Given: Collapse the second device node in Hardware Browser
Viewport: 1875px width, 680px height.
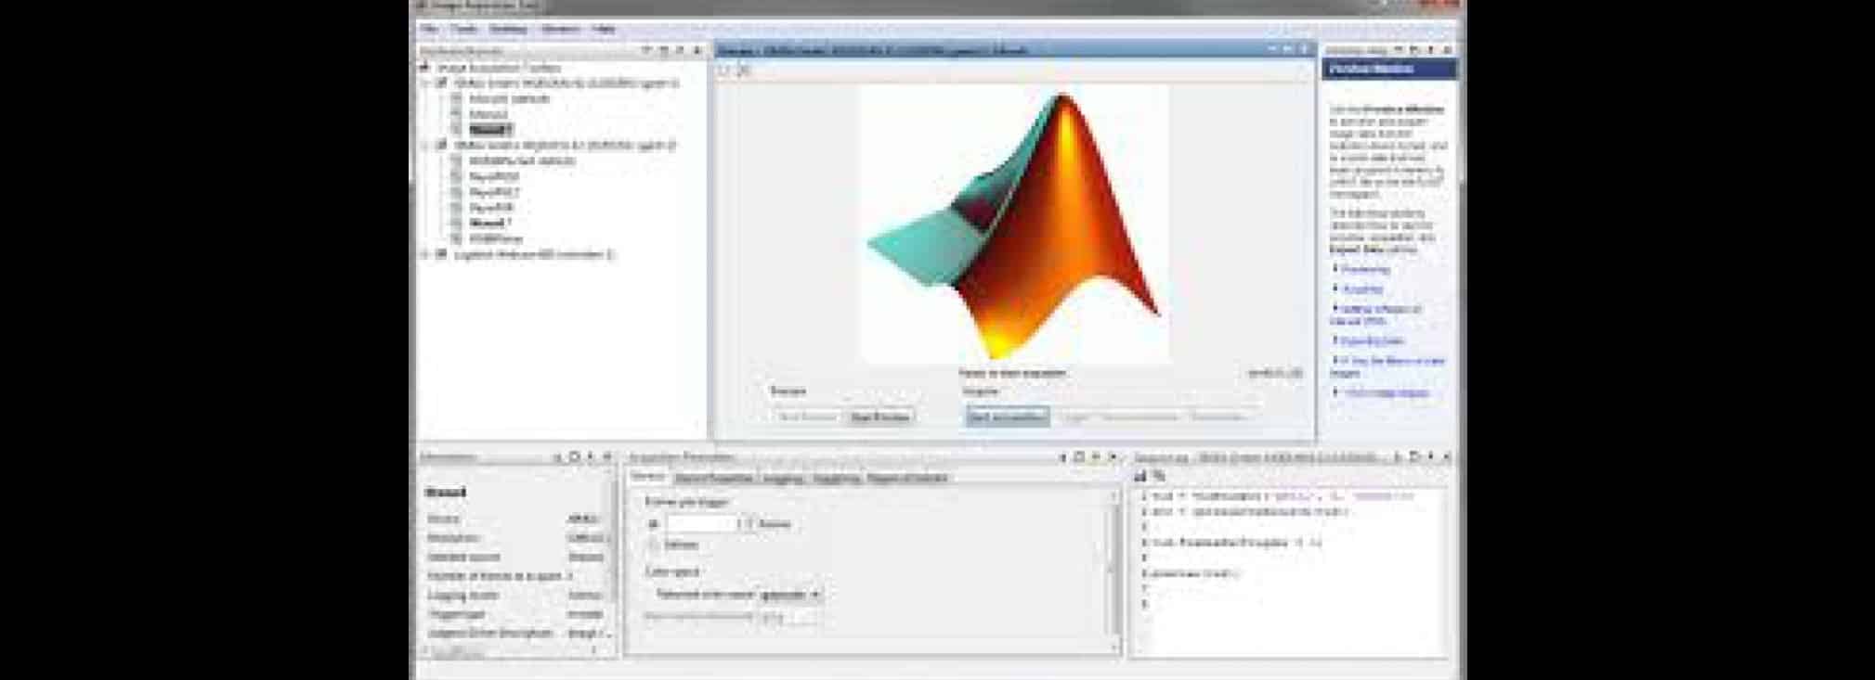Looking at the screenshot, I should pyautogui.click(x=426, y=146).
